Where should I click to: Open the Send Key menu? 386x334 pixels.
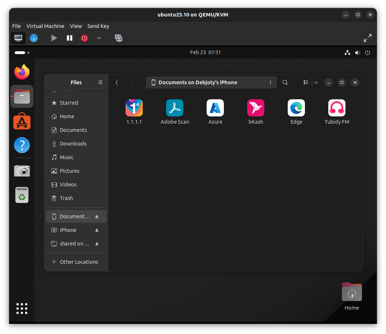tap(98, 26)
